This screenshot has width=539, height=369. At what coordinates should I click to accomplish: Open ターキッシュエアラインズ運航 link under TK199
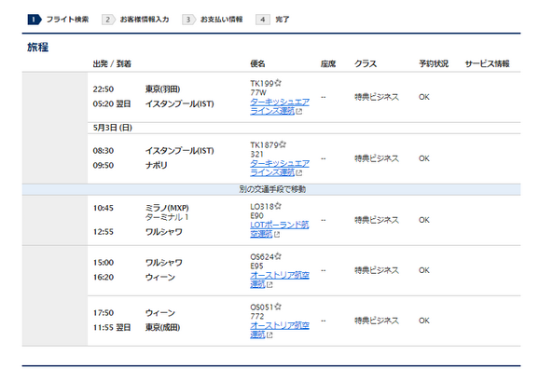coord(280,106)
